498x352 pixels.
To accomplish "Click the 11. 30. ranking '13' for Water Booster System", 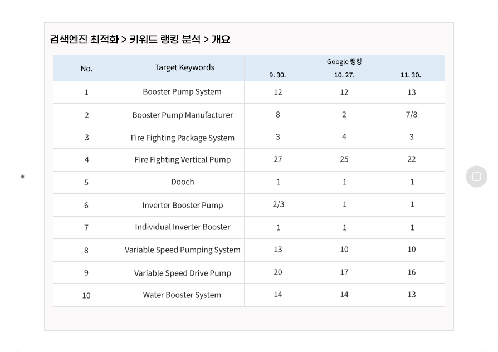I will 412,295.
